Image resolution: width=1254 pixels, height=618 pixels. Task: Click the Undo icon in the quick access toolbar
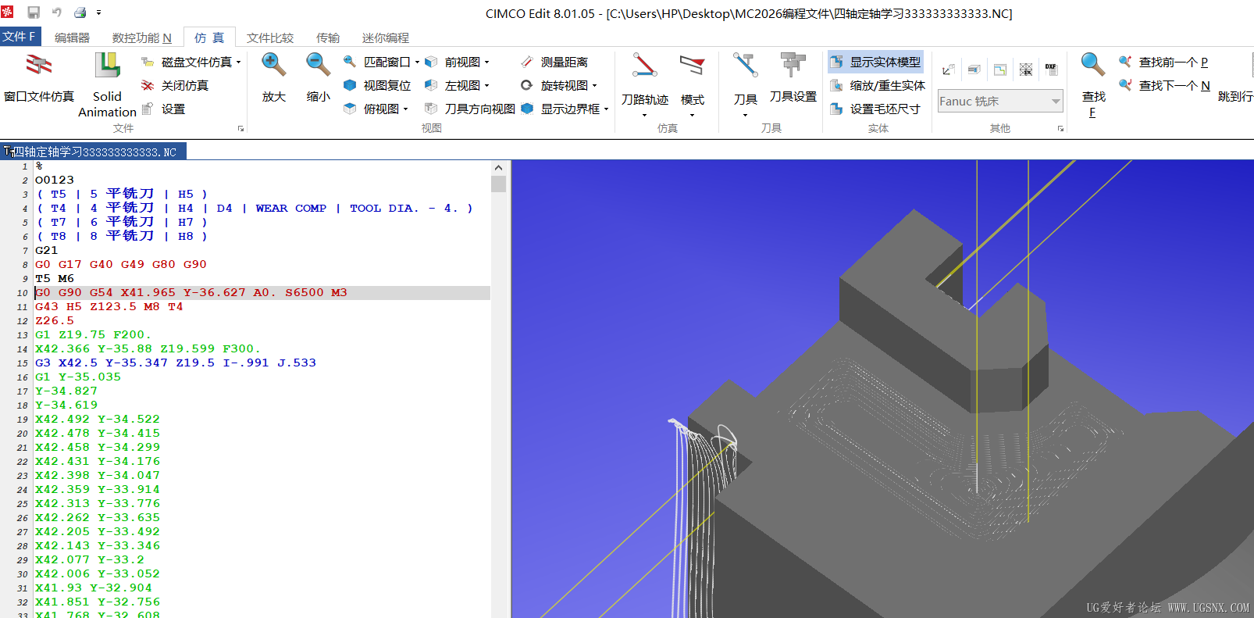coord(56,13)
